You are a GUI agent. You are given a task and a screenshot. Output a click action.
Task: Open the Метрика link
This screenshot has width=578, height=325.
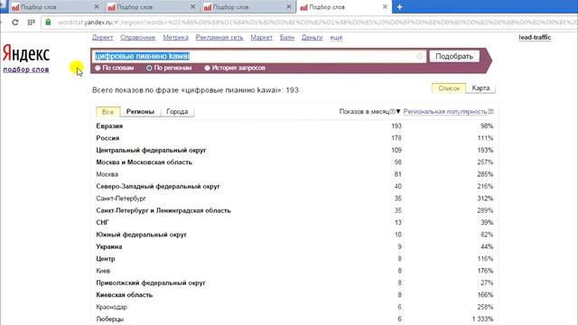176,38
